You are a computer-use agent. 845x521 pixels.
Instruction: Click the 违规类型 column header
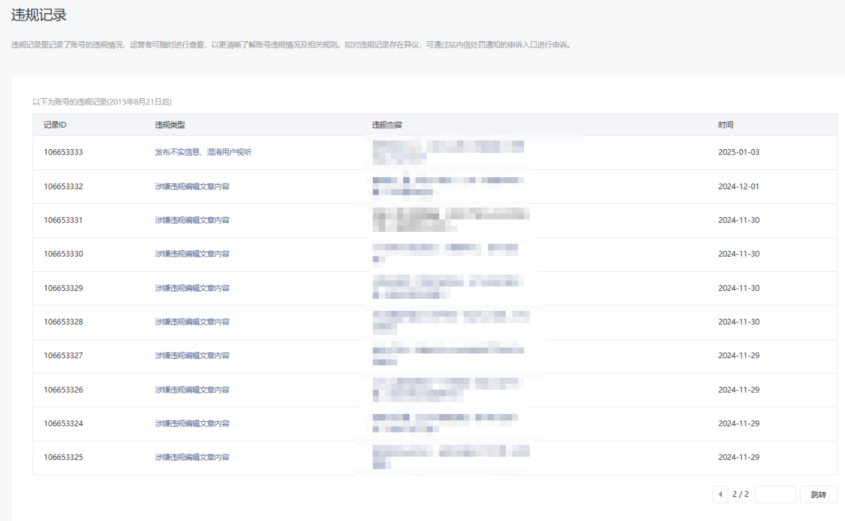(x=170, y=125)
